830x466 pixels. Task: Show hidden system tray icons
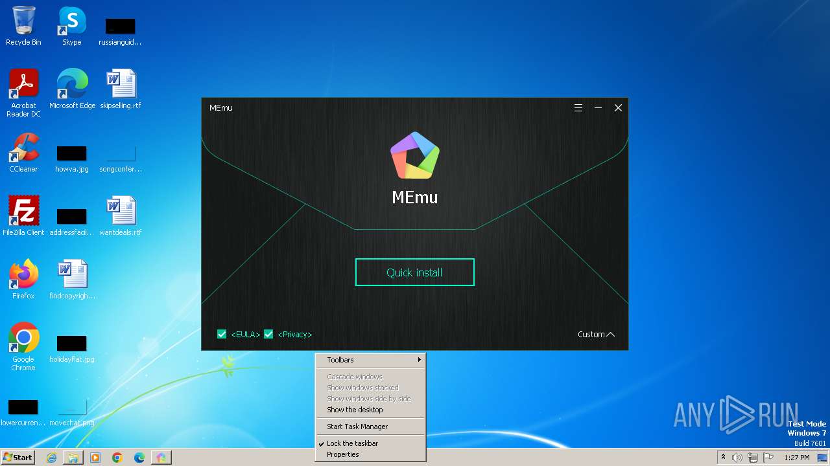[724, 458]
